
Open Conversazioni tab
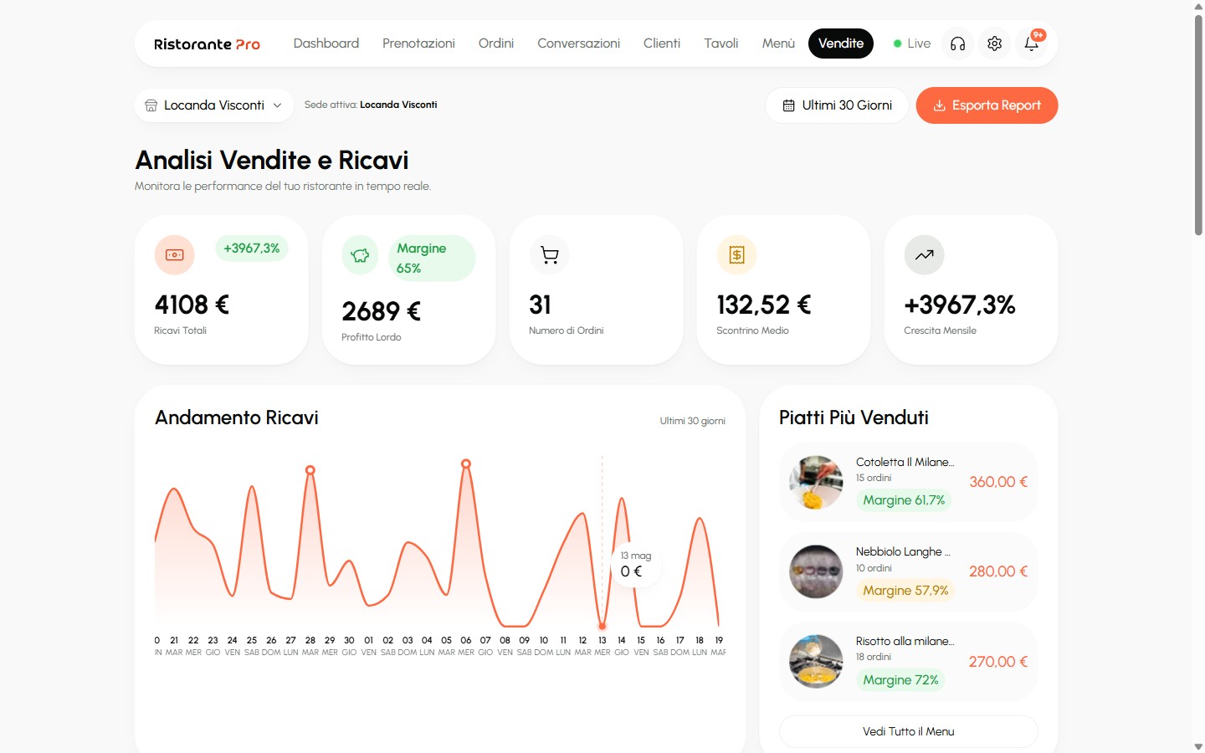(x=578, y=44)
